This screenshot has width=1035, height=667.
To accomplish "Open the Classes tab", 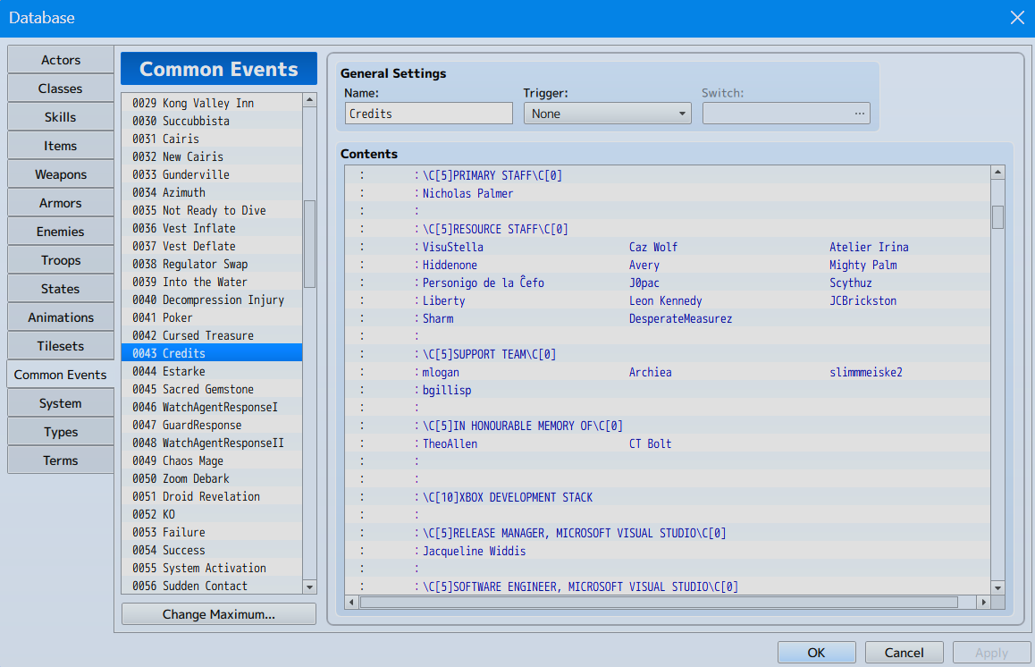I will coord(60,89).
